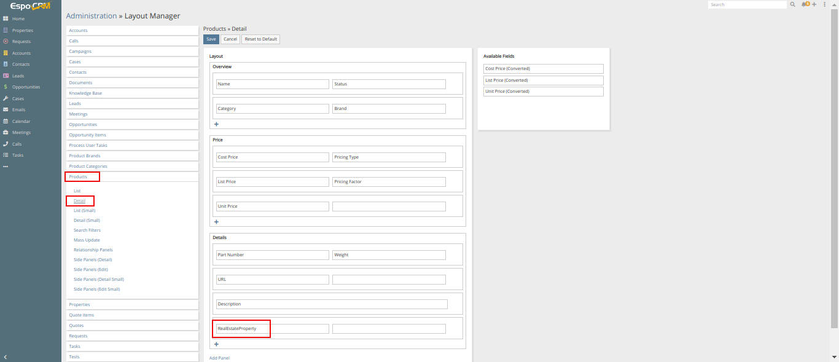This screenshot has height=362, width=839.
Task: Click the Calendar icon in sidebar
Action: [6, 121]
